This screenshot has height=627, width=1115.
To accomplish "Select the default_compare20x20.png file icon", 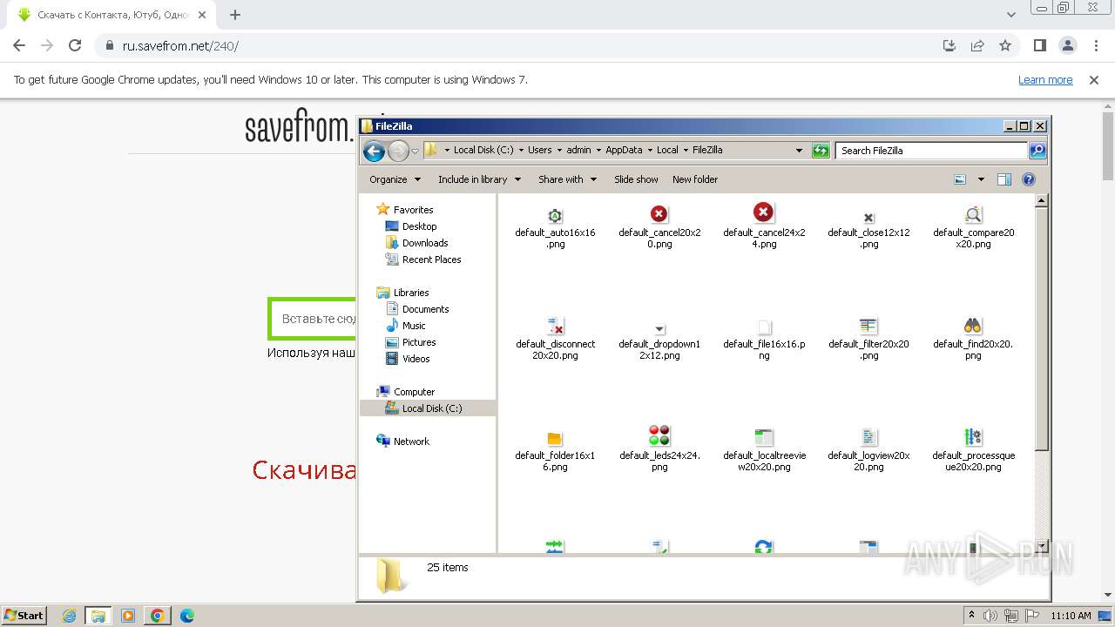I will click(973, 214).
